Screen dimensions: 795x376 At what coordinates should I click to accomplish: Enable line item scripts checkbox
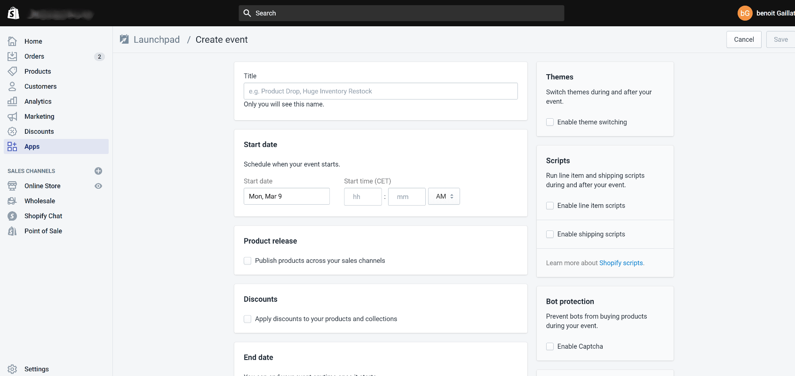pos(550,206)
